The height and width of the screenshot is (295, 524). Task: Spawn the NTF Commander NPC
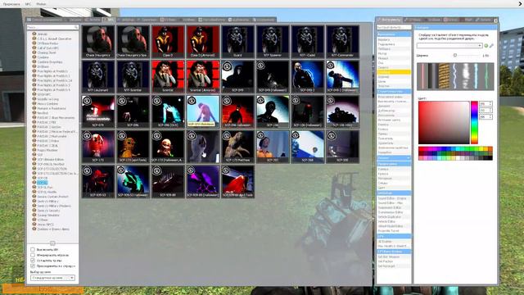click(x=342, y=42)
